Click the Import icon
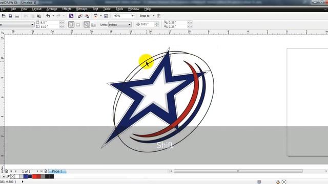This screenshot has width=328, height=184. (x=80, y=16)
